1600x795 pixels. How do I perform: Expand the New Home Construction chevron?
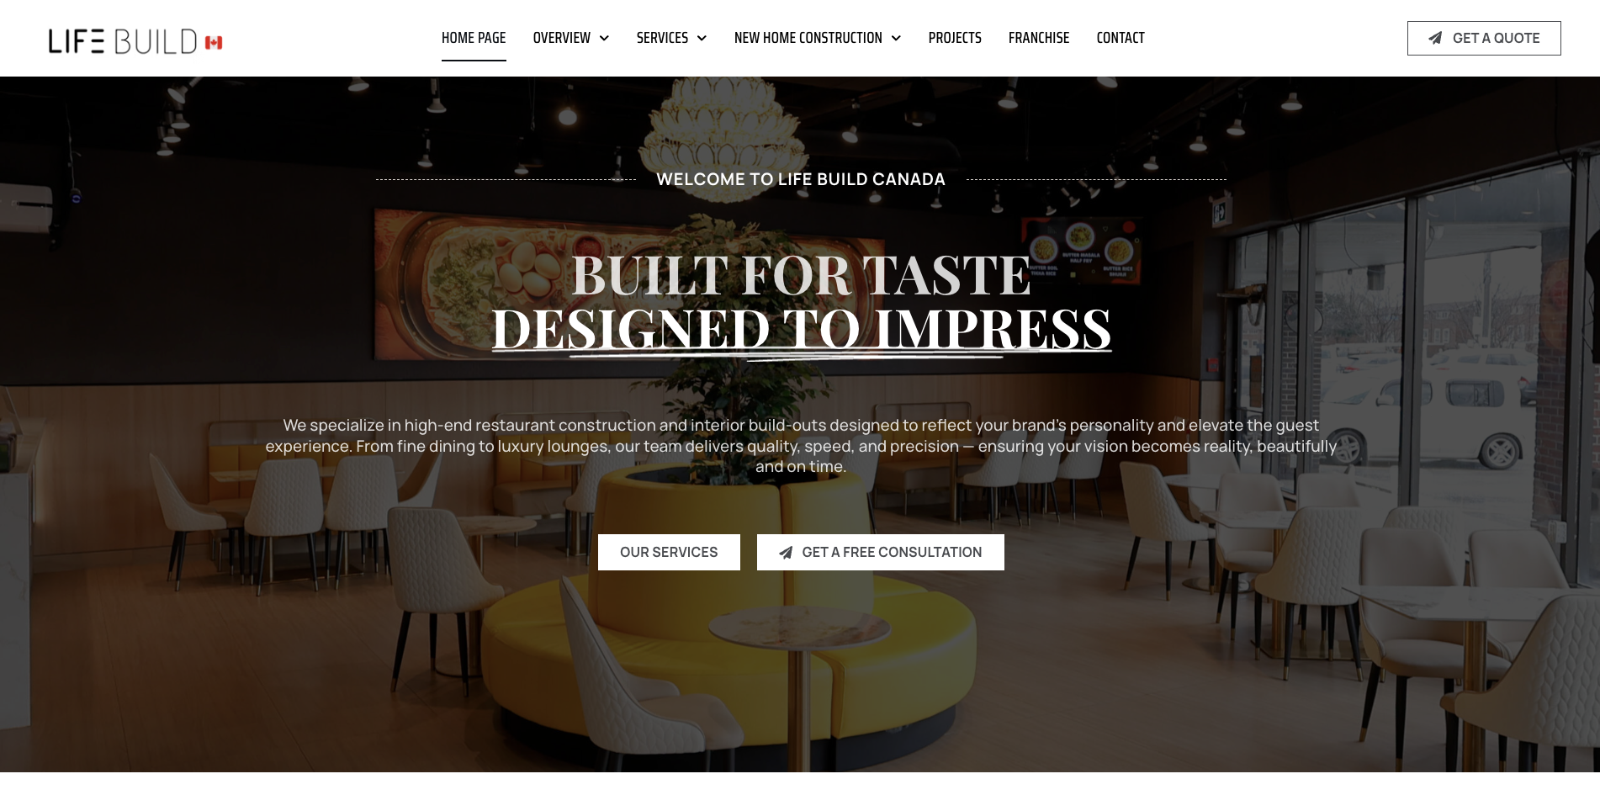[896, 38]
